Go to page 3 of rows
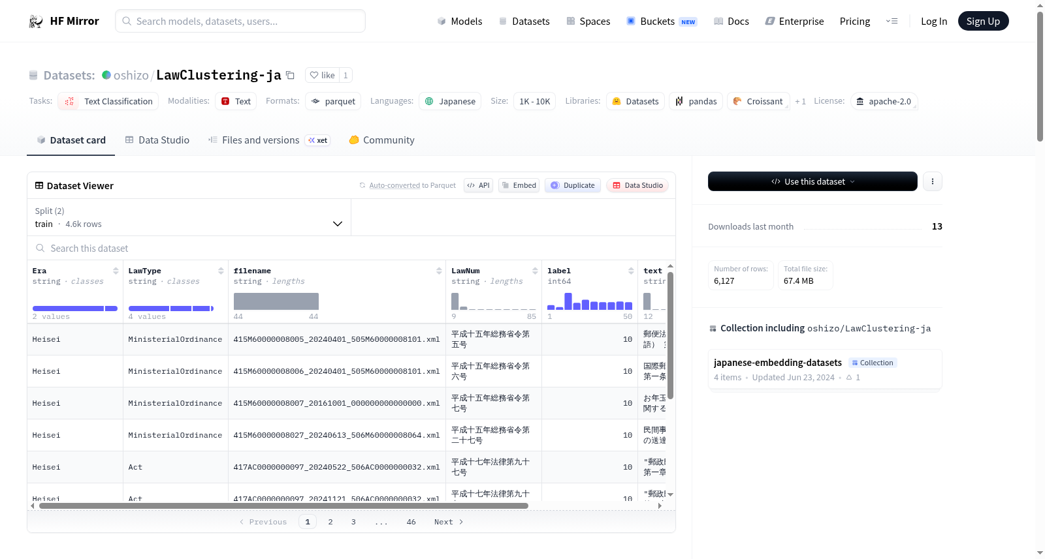The width and height of the screenshot is (1045, 559). 353,522
